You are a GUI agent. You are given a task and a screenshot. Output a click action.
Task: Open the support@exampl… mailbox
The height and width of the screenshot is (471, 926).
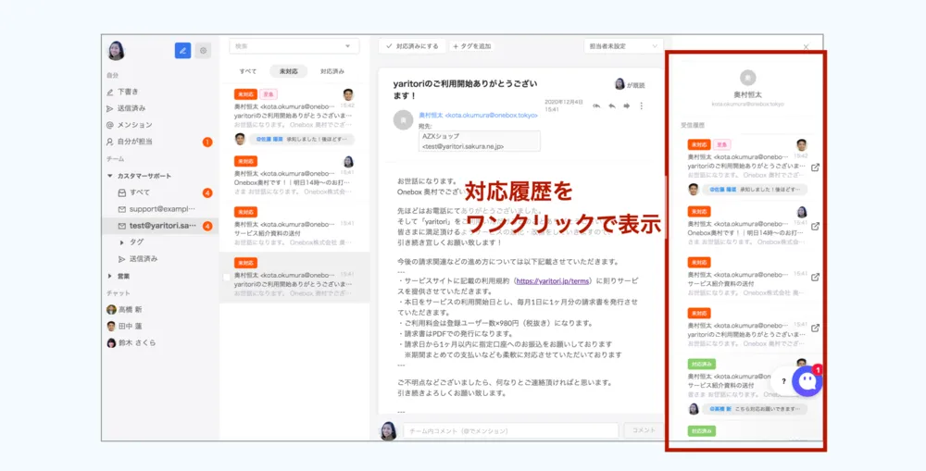[x=162, y=209]
